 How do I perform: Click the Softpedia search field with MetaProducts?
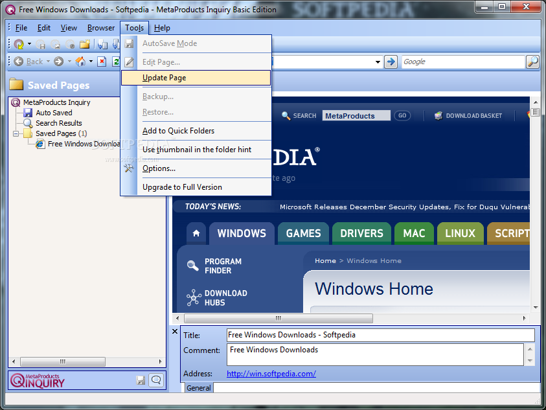pos(356,116)
